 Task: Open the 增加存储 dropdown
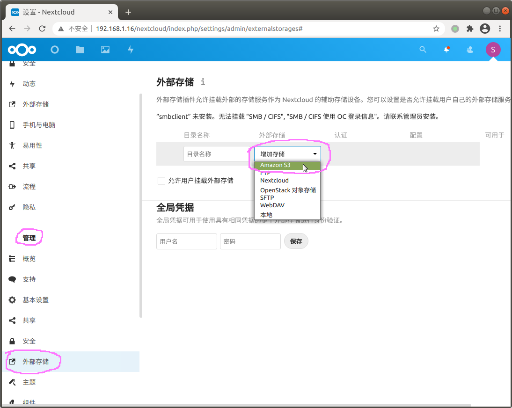[287, 154]
